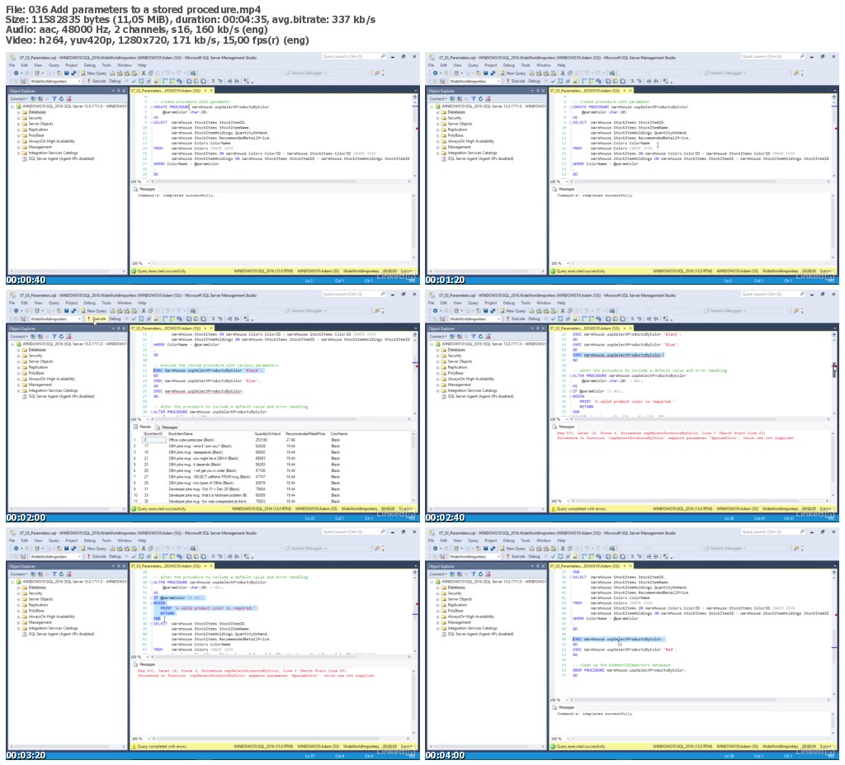Click the Object Explorer pin icon in 00:04:00 frame
This screenshot has height=765, width=845.
pos(537,567)
